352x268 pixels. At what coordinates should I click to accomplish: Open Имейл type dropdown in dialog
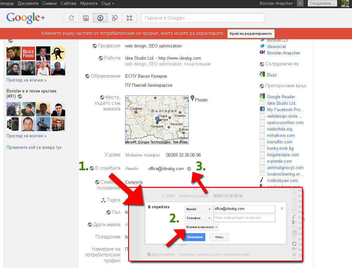(198, 209)
